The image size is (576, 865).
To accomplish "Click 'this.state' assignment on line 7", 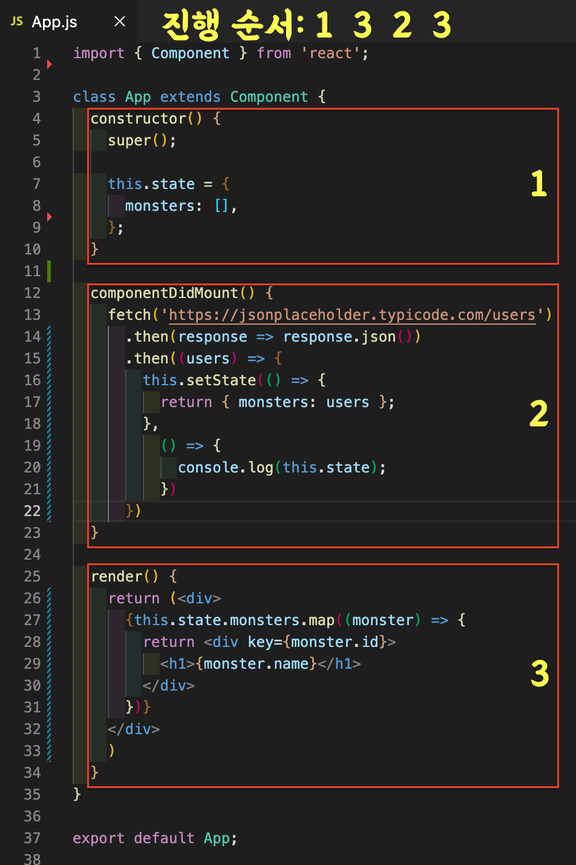I will (151, 184).
